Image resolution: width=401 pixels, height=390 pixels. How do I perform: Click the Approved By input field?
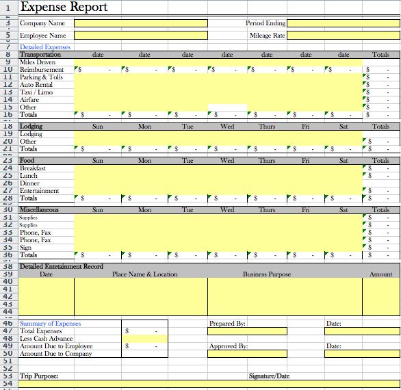point(247,354)
